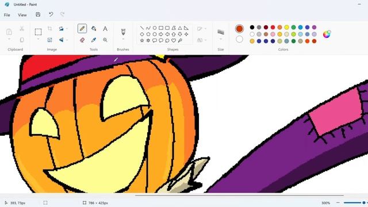Open the Edit colors color wheel

coord(327,34)
